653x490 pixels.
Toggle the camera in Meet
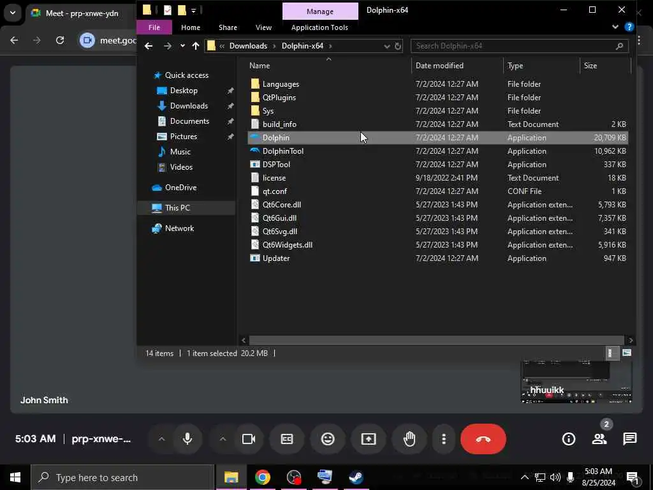pos(249,439)
